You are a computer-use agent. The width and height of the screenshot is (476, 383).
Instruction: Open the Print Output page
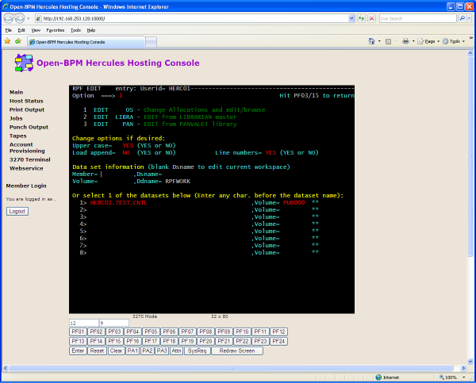[x=27, y=109]
